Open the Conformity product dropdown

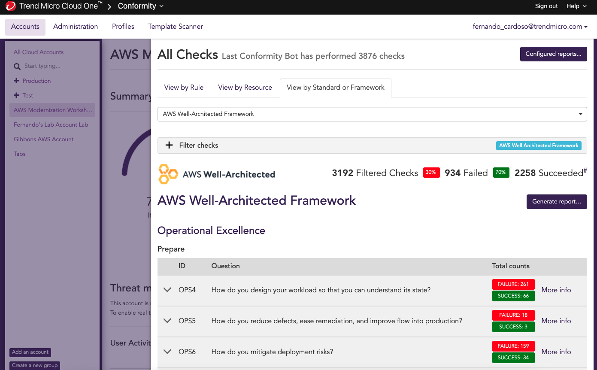coord(141,6)
